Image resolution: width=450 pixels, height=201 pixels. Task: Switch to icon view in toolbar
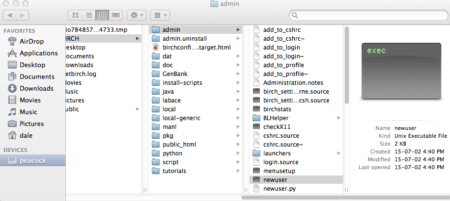[75, 15]
